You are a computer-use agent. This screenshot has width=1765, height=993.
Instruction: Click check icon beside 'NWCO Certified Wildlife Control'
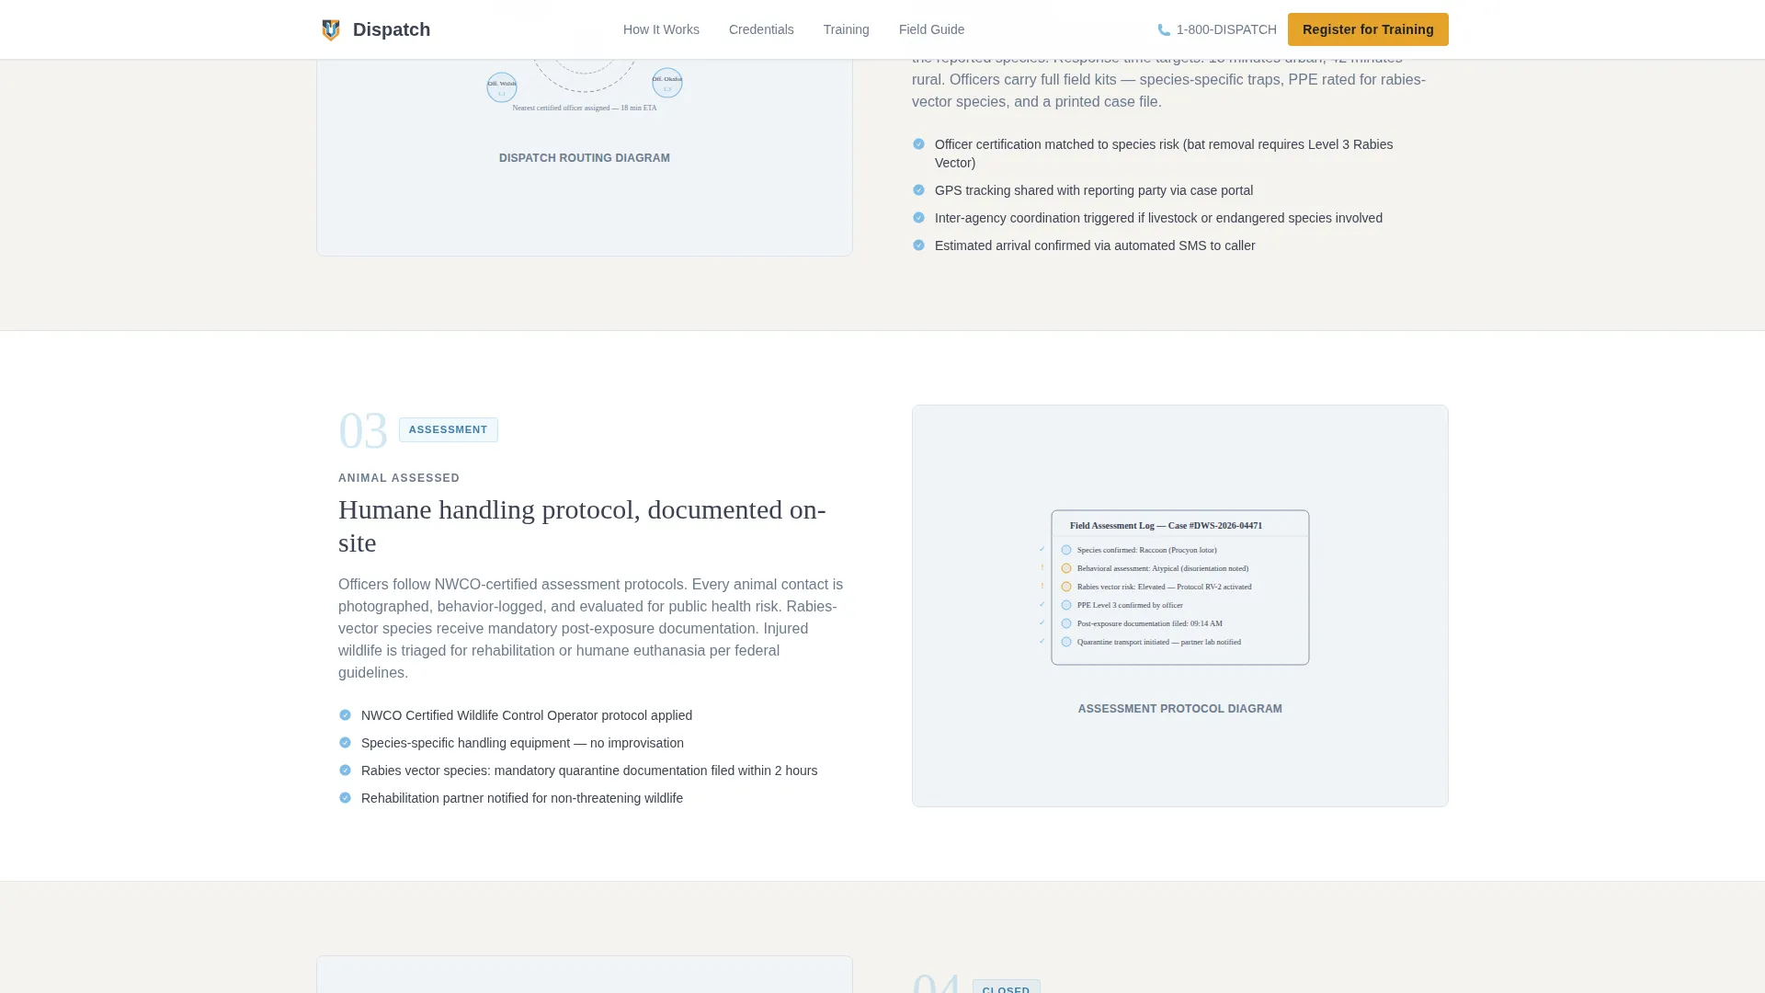point(345,715)
